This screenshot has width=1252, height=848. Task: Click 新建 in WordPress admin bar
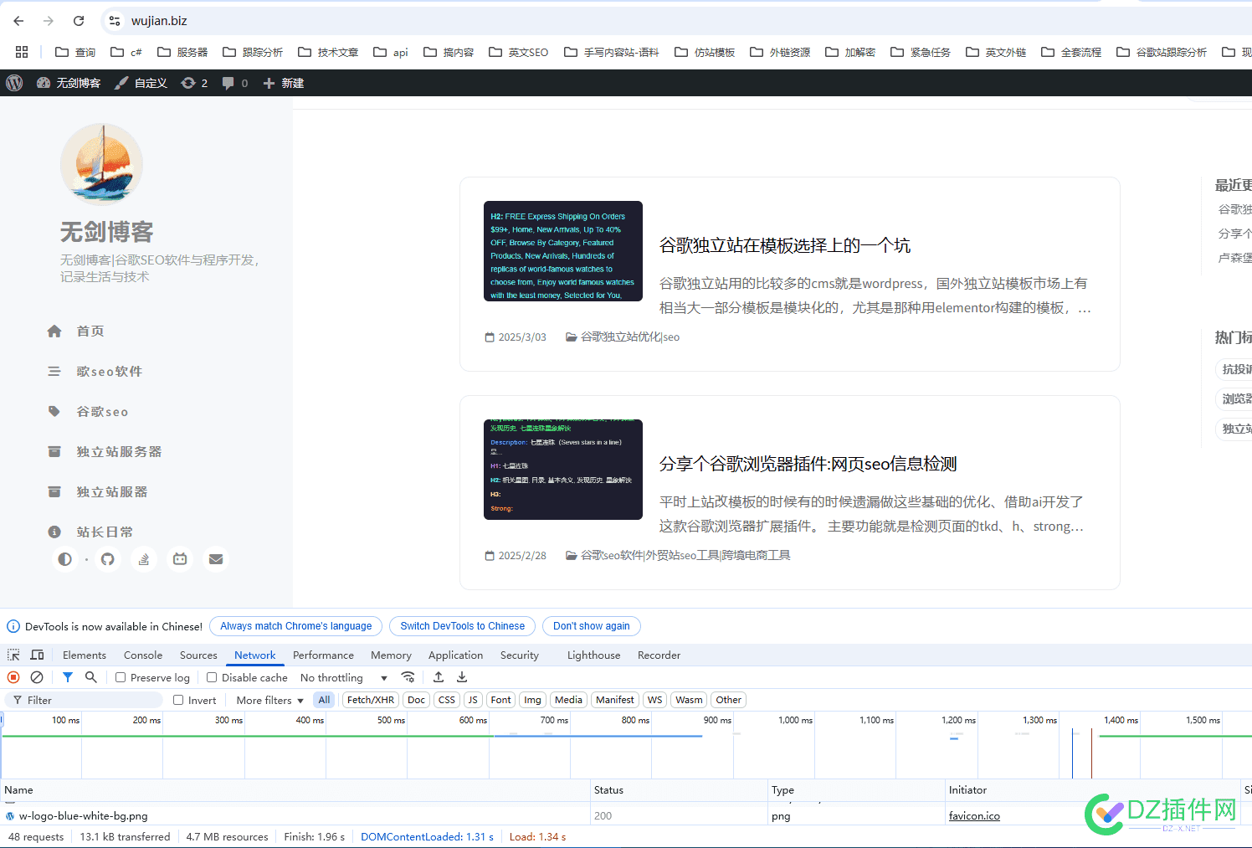(x=284, y=83)
